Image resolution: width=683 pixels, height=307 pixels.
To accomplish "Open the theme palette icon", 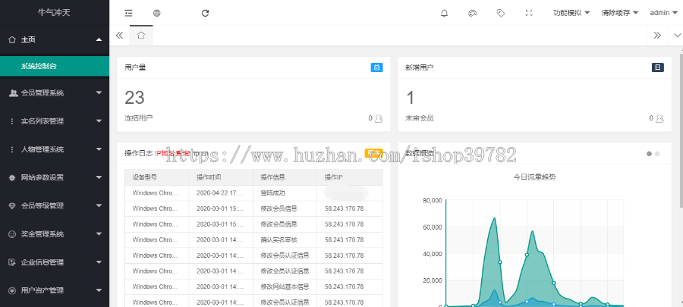I will tap(472, 13).
